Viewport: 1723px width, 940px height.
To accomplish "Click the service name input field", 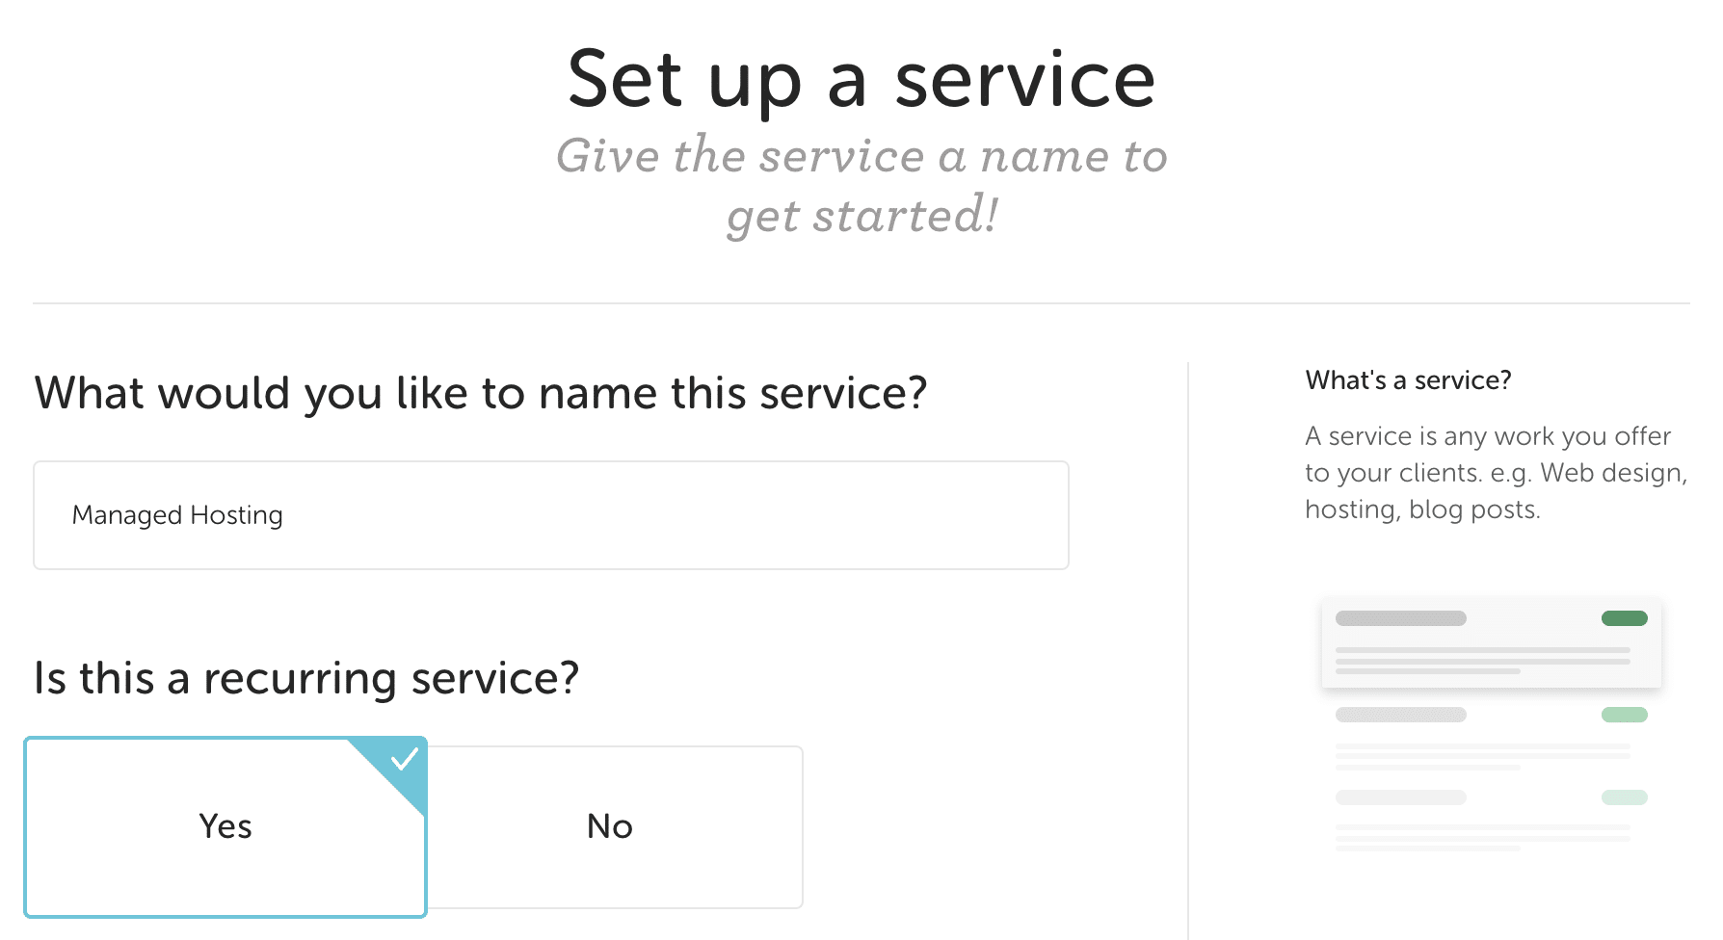I will tap(675, 515).
